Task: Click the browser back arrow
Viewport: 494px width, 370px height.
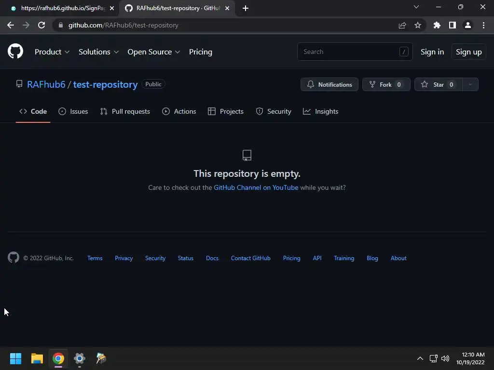Action: coord(11,25)
